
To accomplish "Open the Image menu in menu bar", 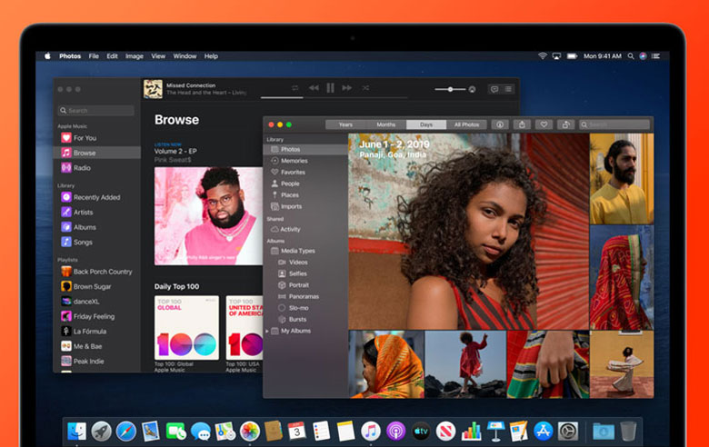I will coord(135,56).
